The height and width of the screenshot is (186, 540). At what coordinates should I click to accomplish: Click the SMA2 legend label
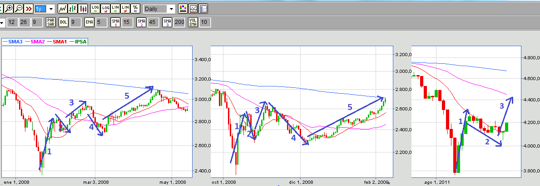pyautogui.click(x=39, y=41)
